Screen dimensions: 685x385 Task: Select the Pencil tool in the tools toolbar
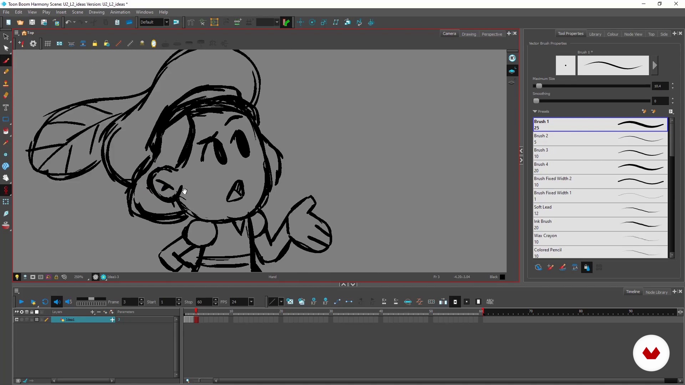click(x=6, y=72)
